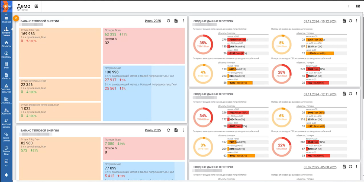
Task: Open Отчёты in the left sidebar
Action: (6, 76)
